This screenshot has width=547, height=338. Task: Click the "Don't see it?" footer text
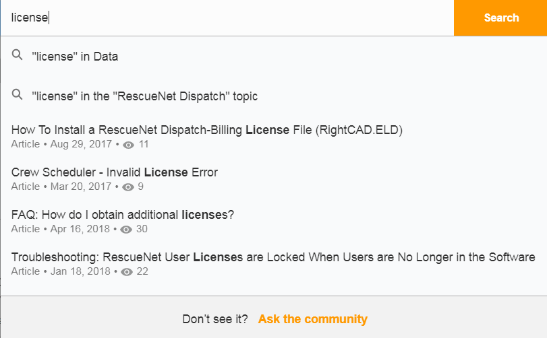click(215, 319)
